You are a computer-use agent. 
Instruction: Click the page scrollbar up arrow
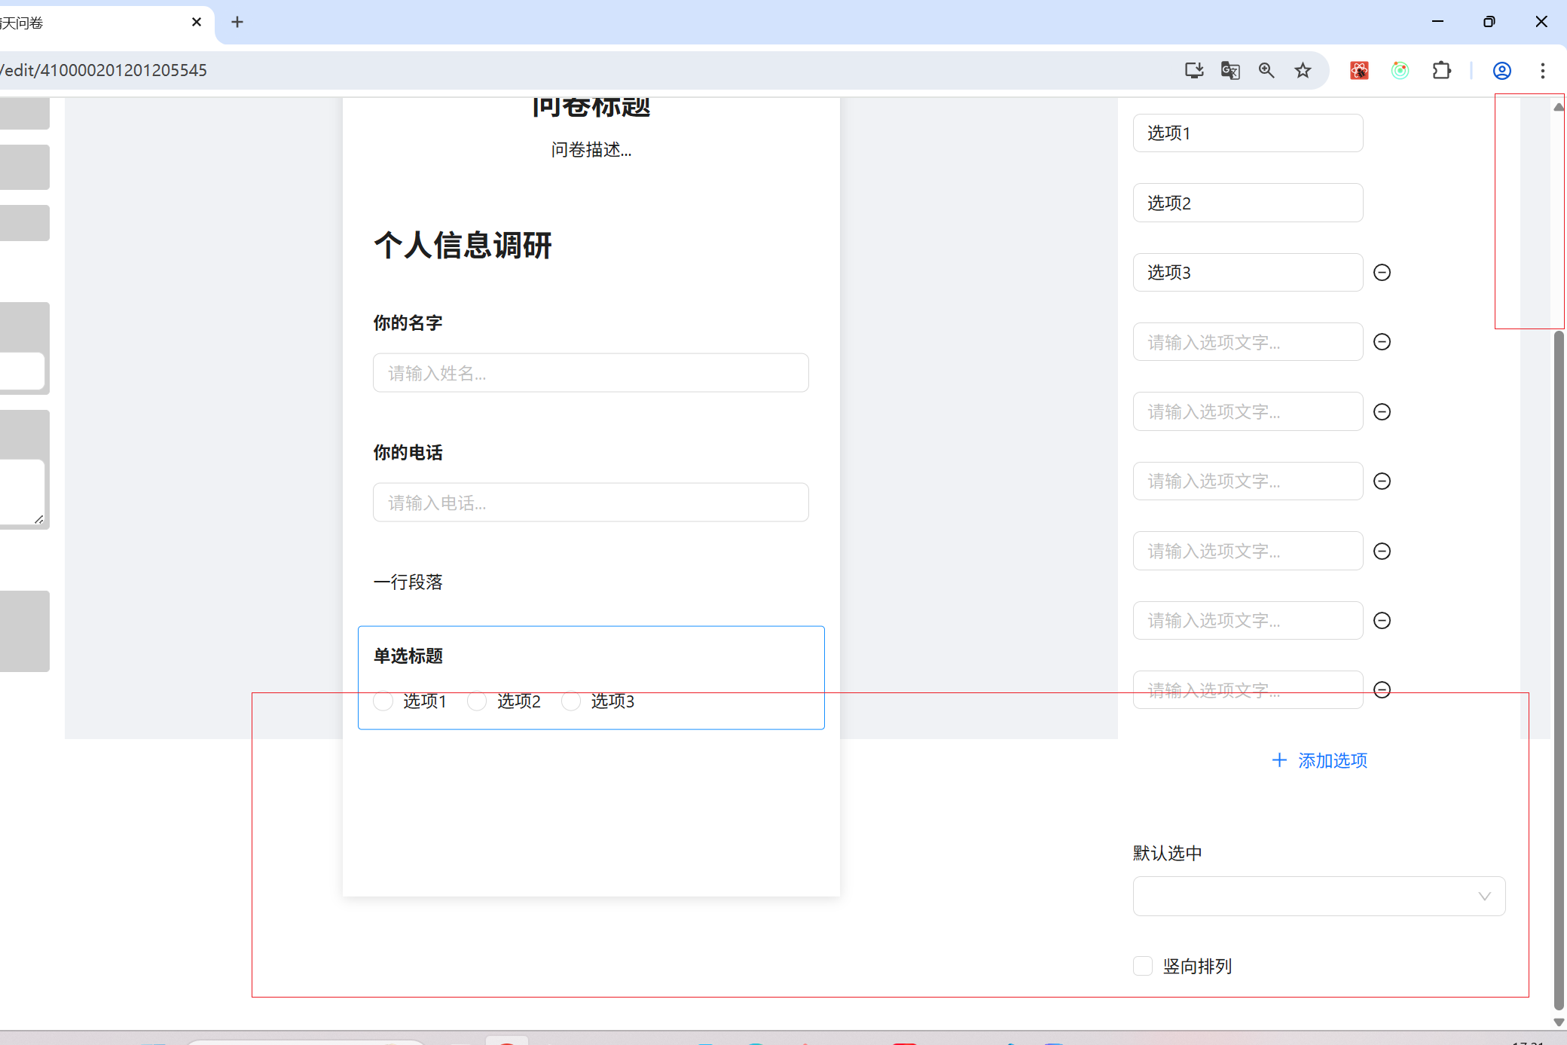pos(1559,107)
